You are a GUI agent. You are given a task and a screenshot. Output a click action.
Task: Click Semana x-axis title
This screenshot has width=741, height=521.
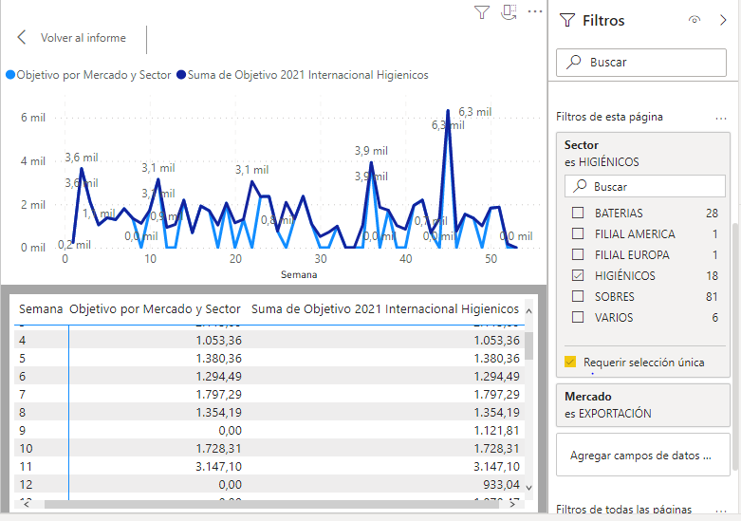coord(299,274)
